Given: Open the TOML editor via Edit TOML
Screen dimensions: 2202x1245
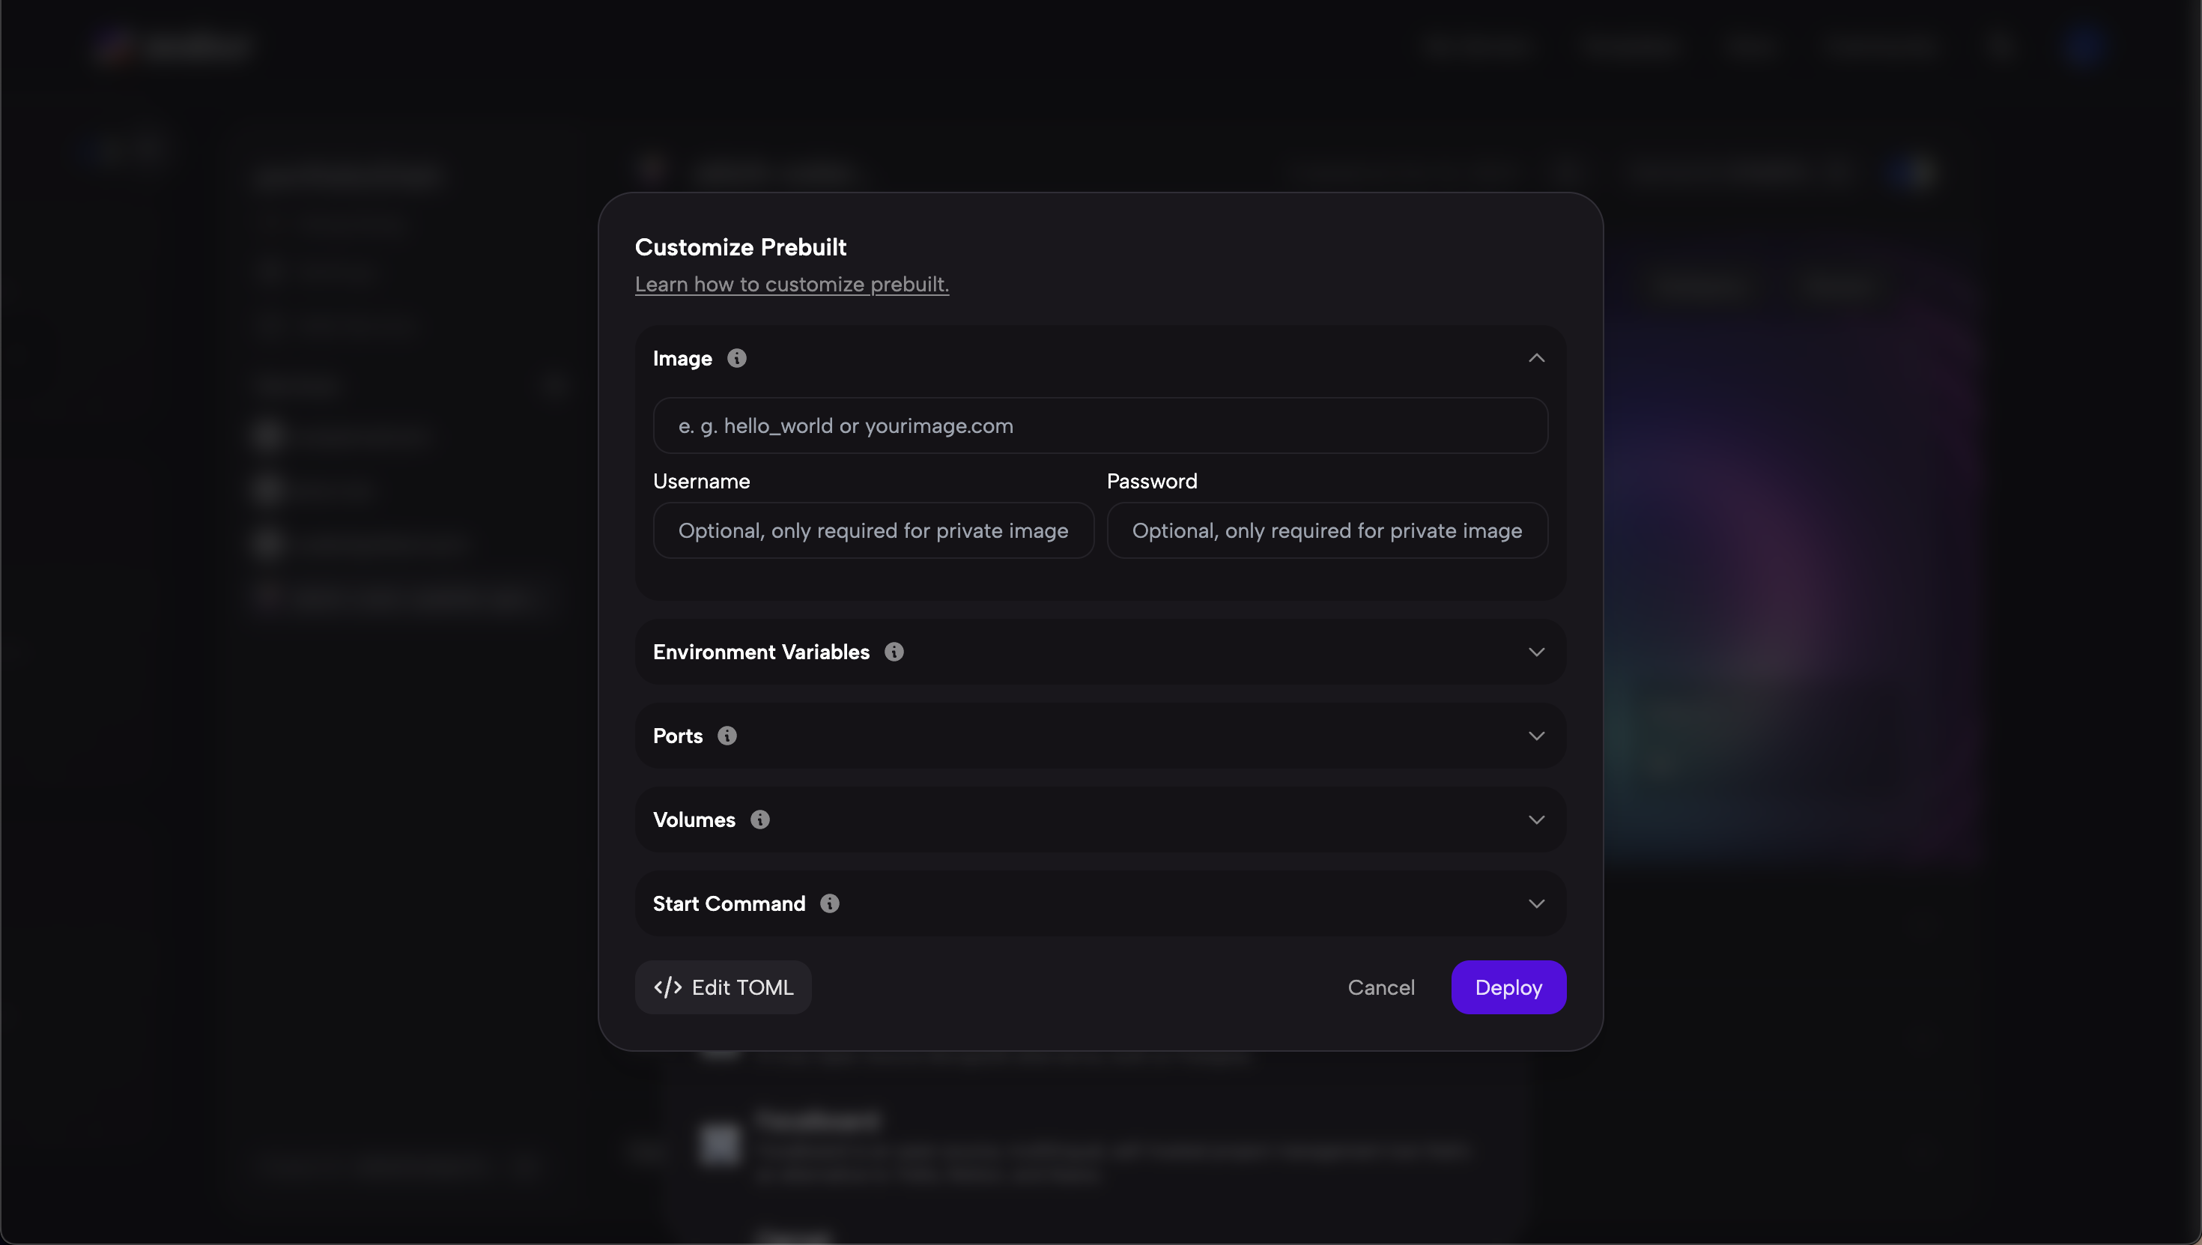Looking at the screenshot, I should pos(724,987).
